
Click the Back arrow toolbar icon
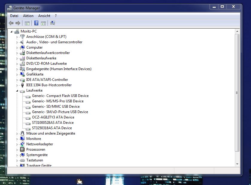click(x=11, y=23)
